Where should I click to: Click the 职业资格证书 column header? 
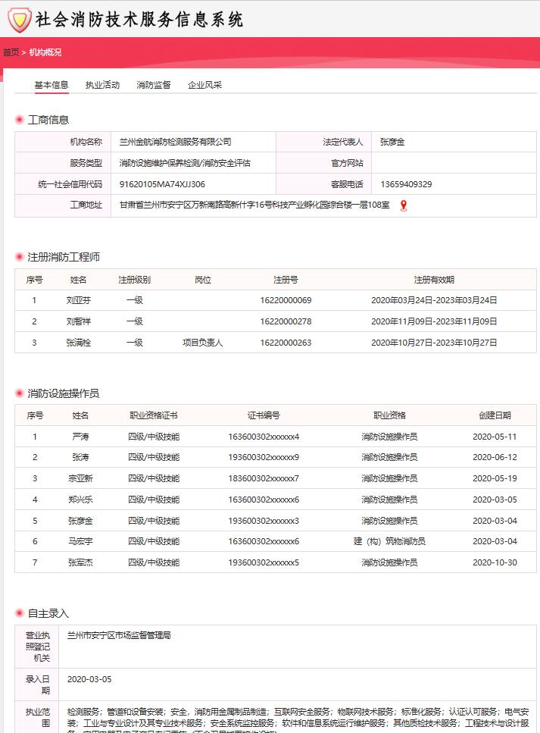[154, 415]
